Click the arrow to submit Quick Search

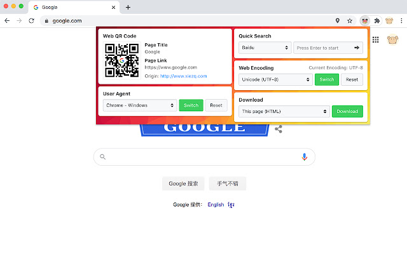point(357,48)
